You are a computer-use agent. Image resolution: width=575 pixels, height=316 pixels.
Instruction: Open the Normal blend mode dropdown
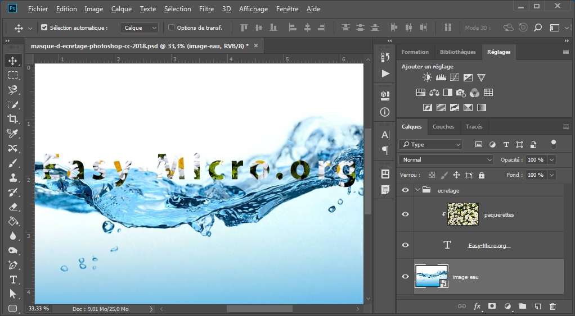coord(446,160)
